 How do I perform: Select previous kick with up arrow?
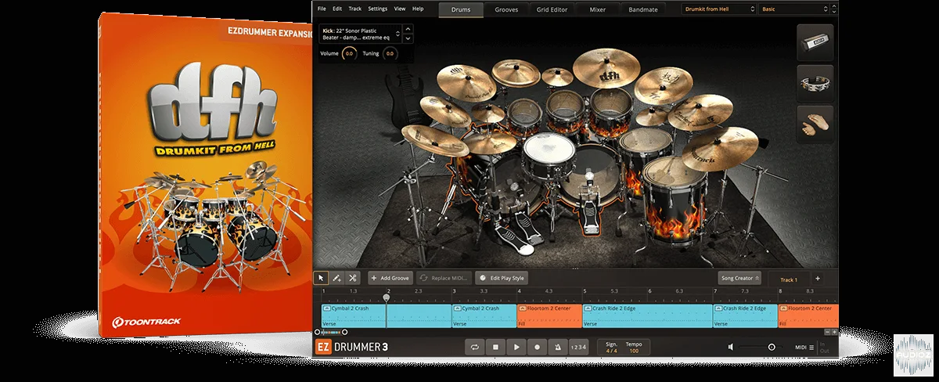tap(408, 29)
